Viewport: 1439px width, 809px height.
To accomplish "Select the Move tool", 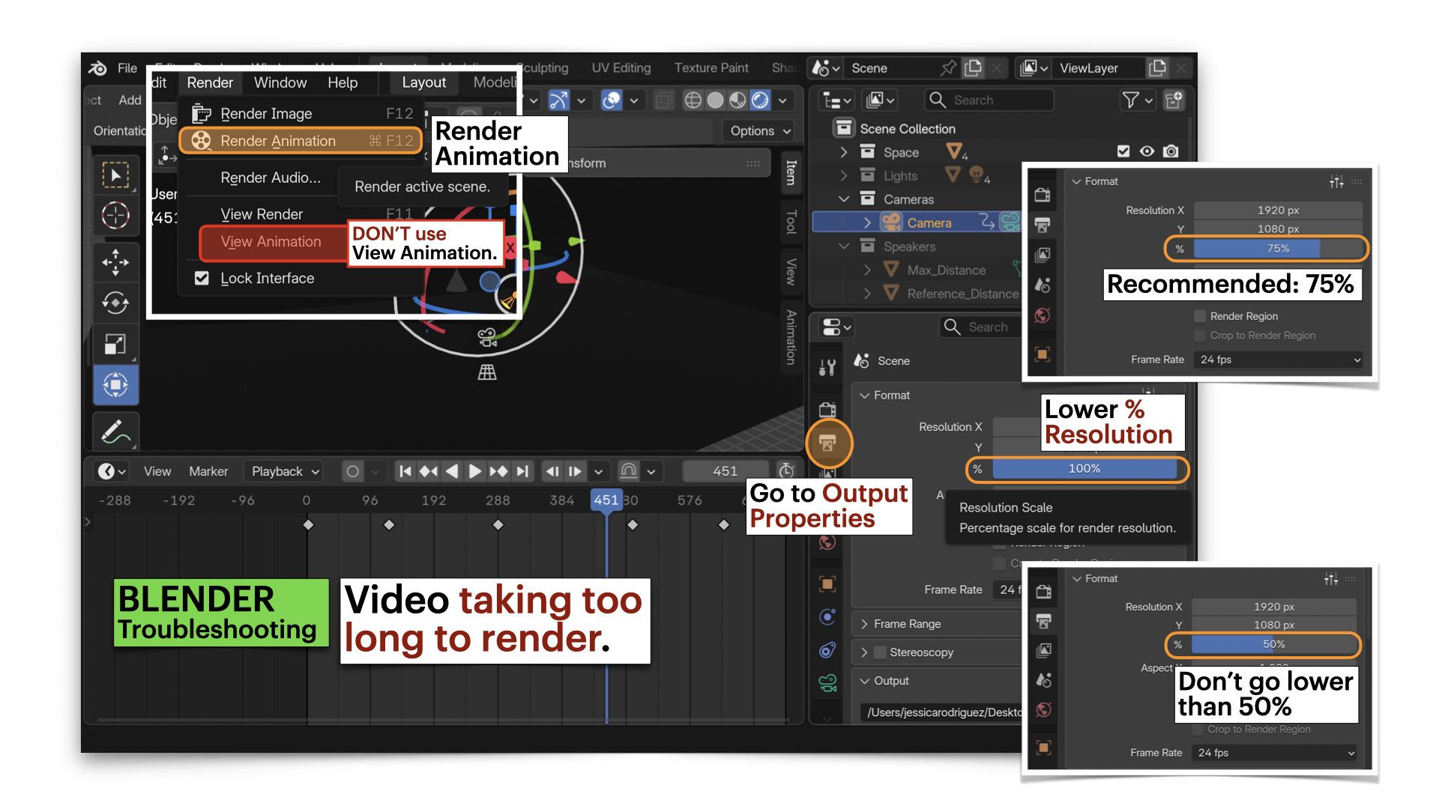I will (x=115, y=261).
